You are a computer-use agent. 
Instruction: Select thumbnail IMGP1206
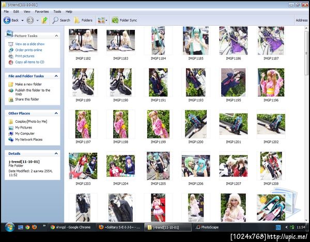(196, 166)
